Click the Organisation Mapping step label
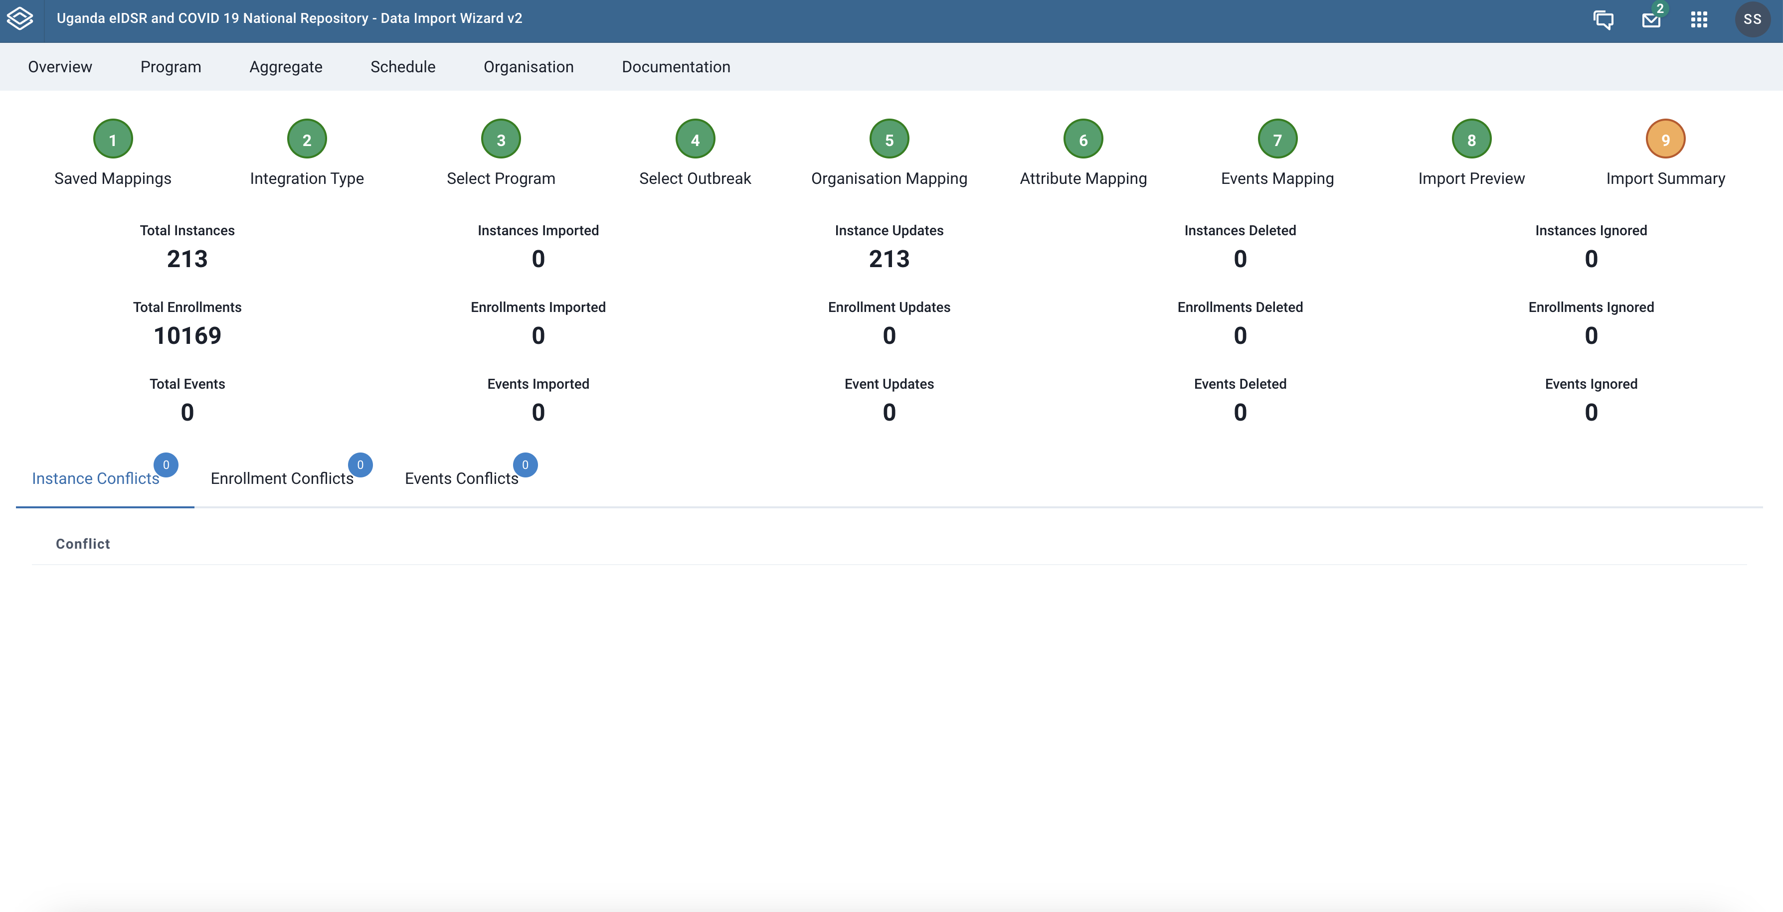Image resolution: width=1783 pixels, height=912 pixels. pyautogui.click(x=890, y=178)
